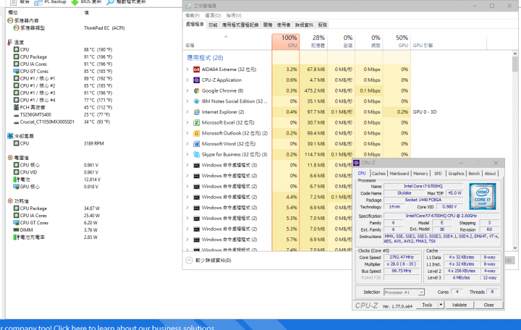Viewport: 521px width, 330px height.
Task: Click the DIMM memory icon in AIDA64
Action: (16, 230)
